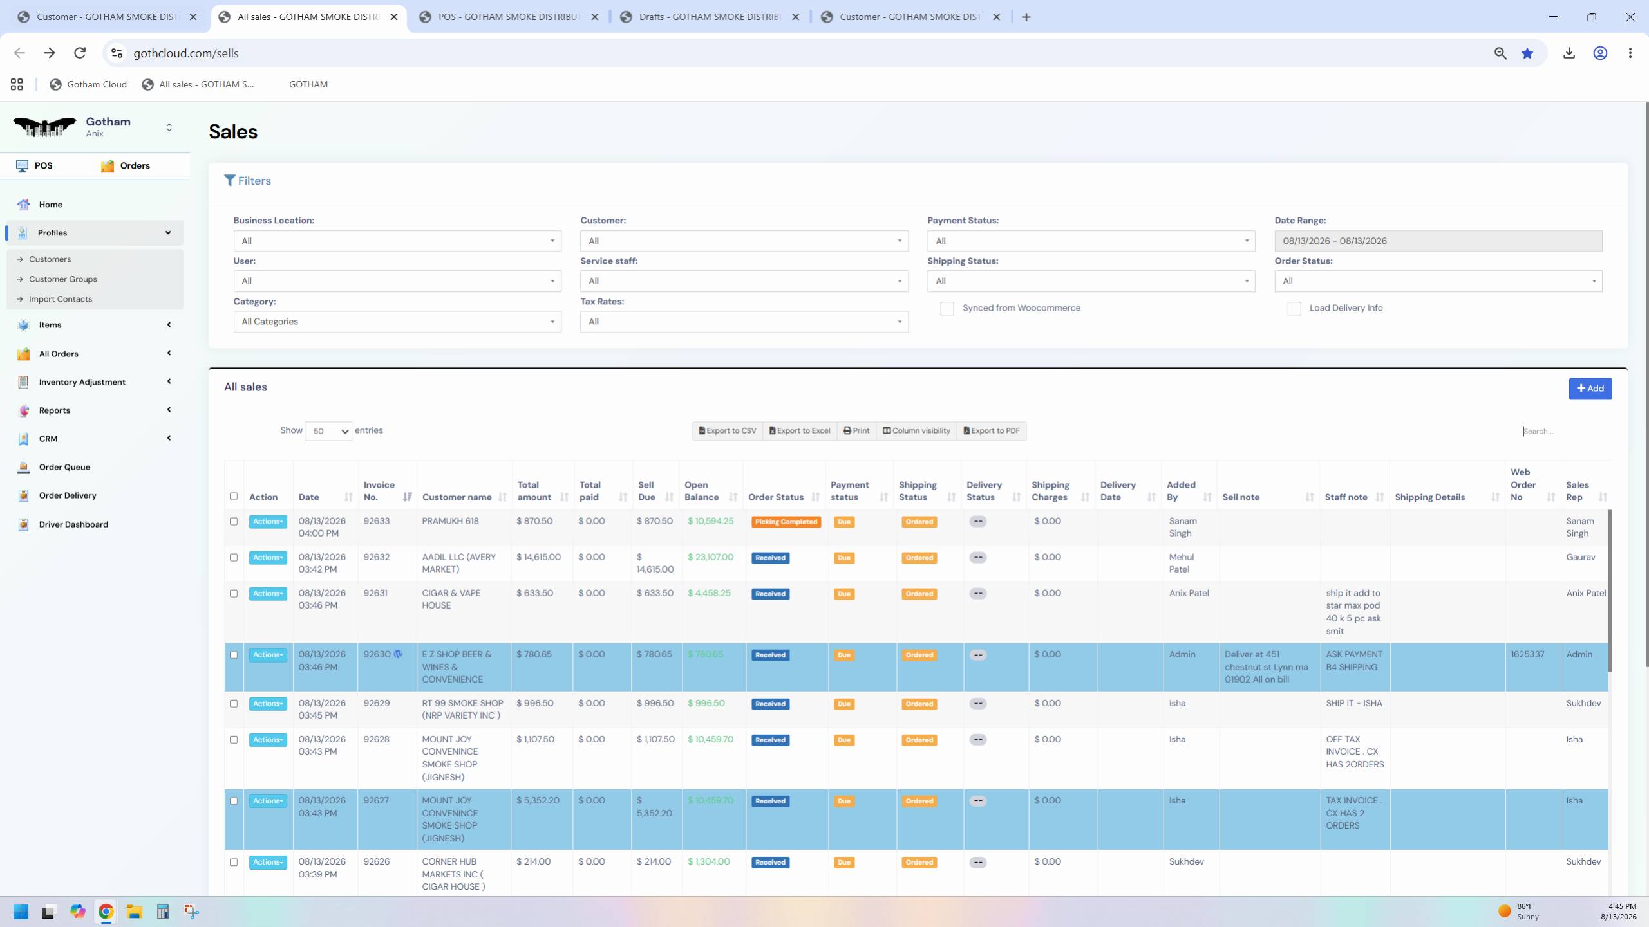Viewport: 1649px width, 927px height.
Task: Open the Customers submenu item
Action: [50, 259]
